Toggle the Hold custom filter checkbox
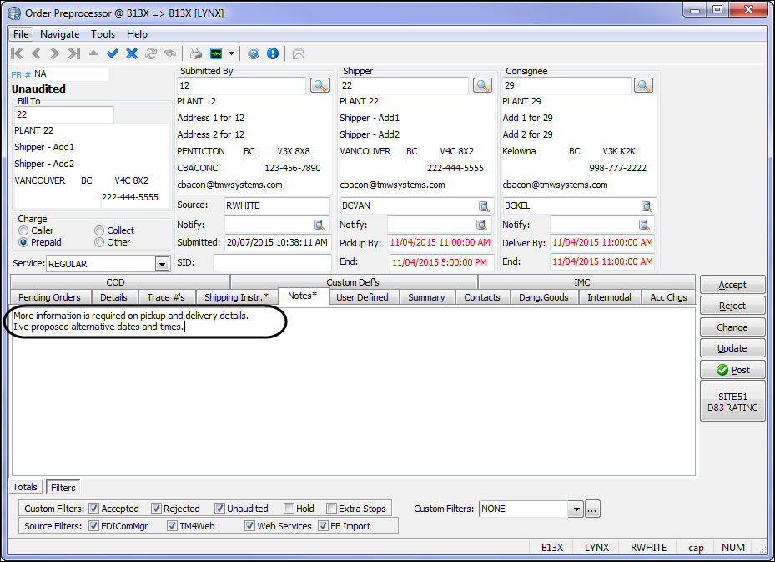The height and width of the screenshot is (562, 775). pos(289,509)
